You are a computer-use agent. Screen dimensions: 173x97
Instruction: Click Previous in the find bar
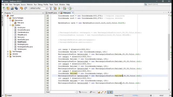click(83, 92)
